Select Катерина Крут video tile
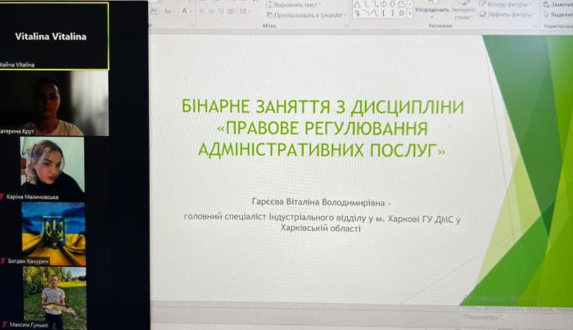This screenshot has height=330, width=573. click(54, 103)
